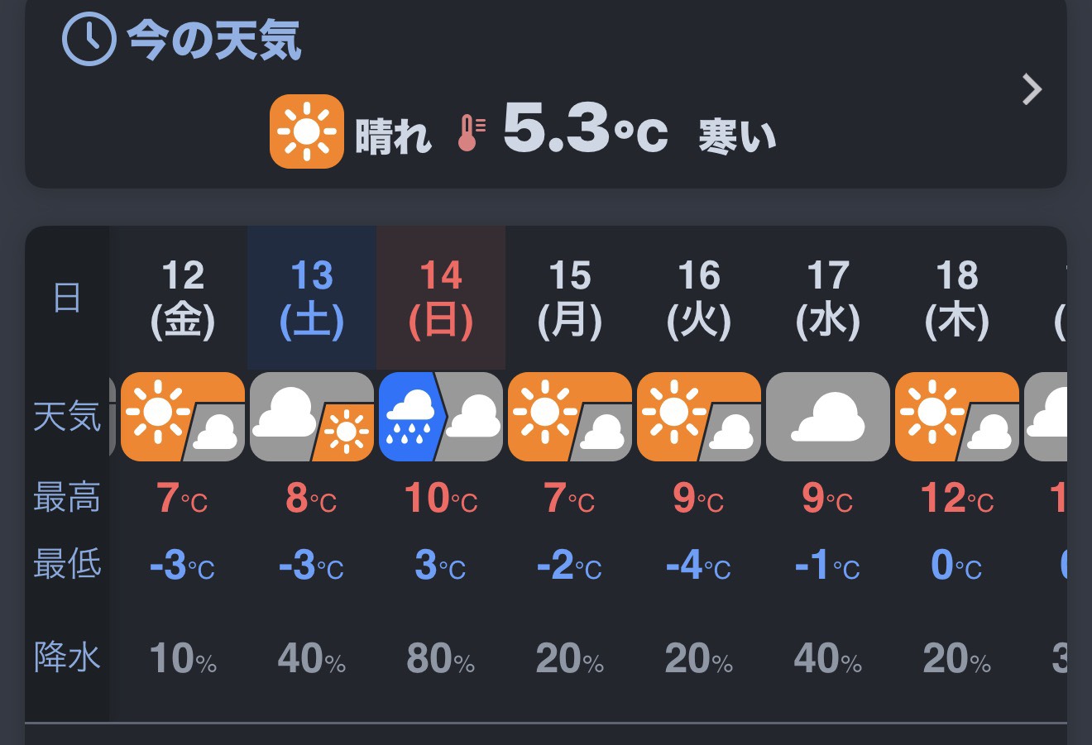Image resolution: width=1092 pixels, height=745 pixels.
Task: Click the 12°C high temperature for Thursday
Action: [956, 499]
